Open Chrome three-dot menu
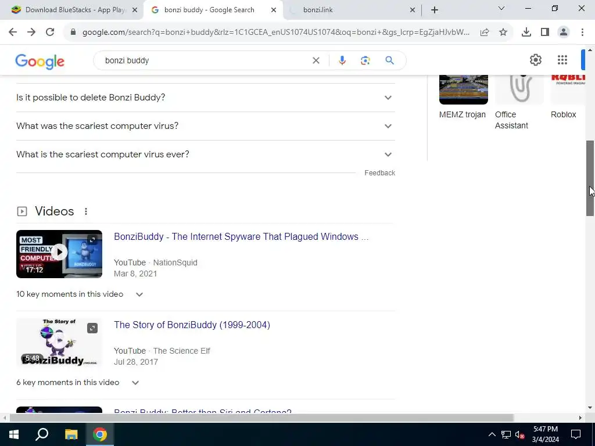This screenshot has height=446, width=595. pyautogui.click(x=582, y=33)
